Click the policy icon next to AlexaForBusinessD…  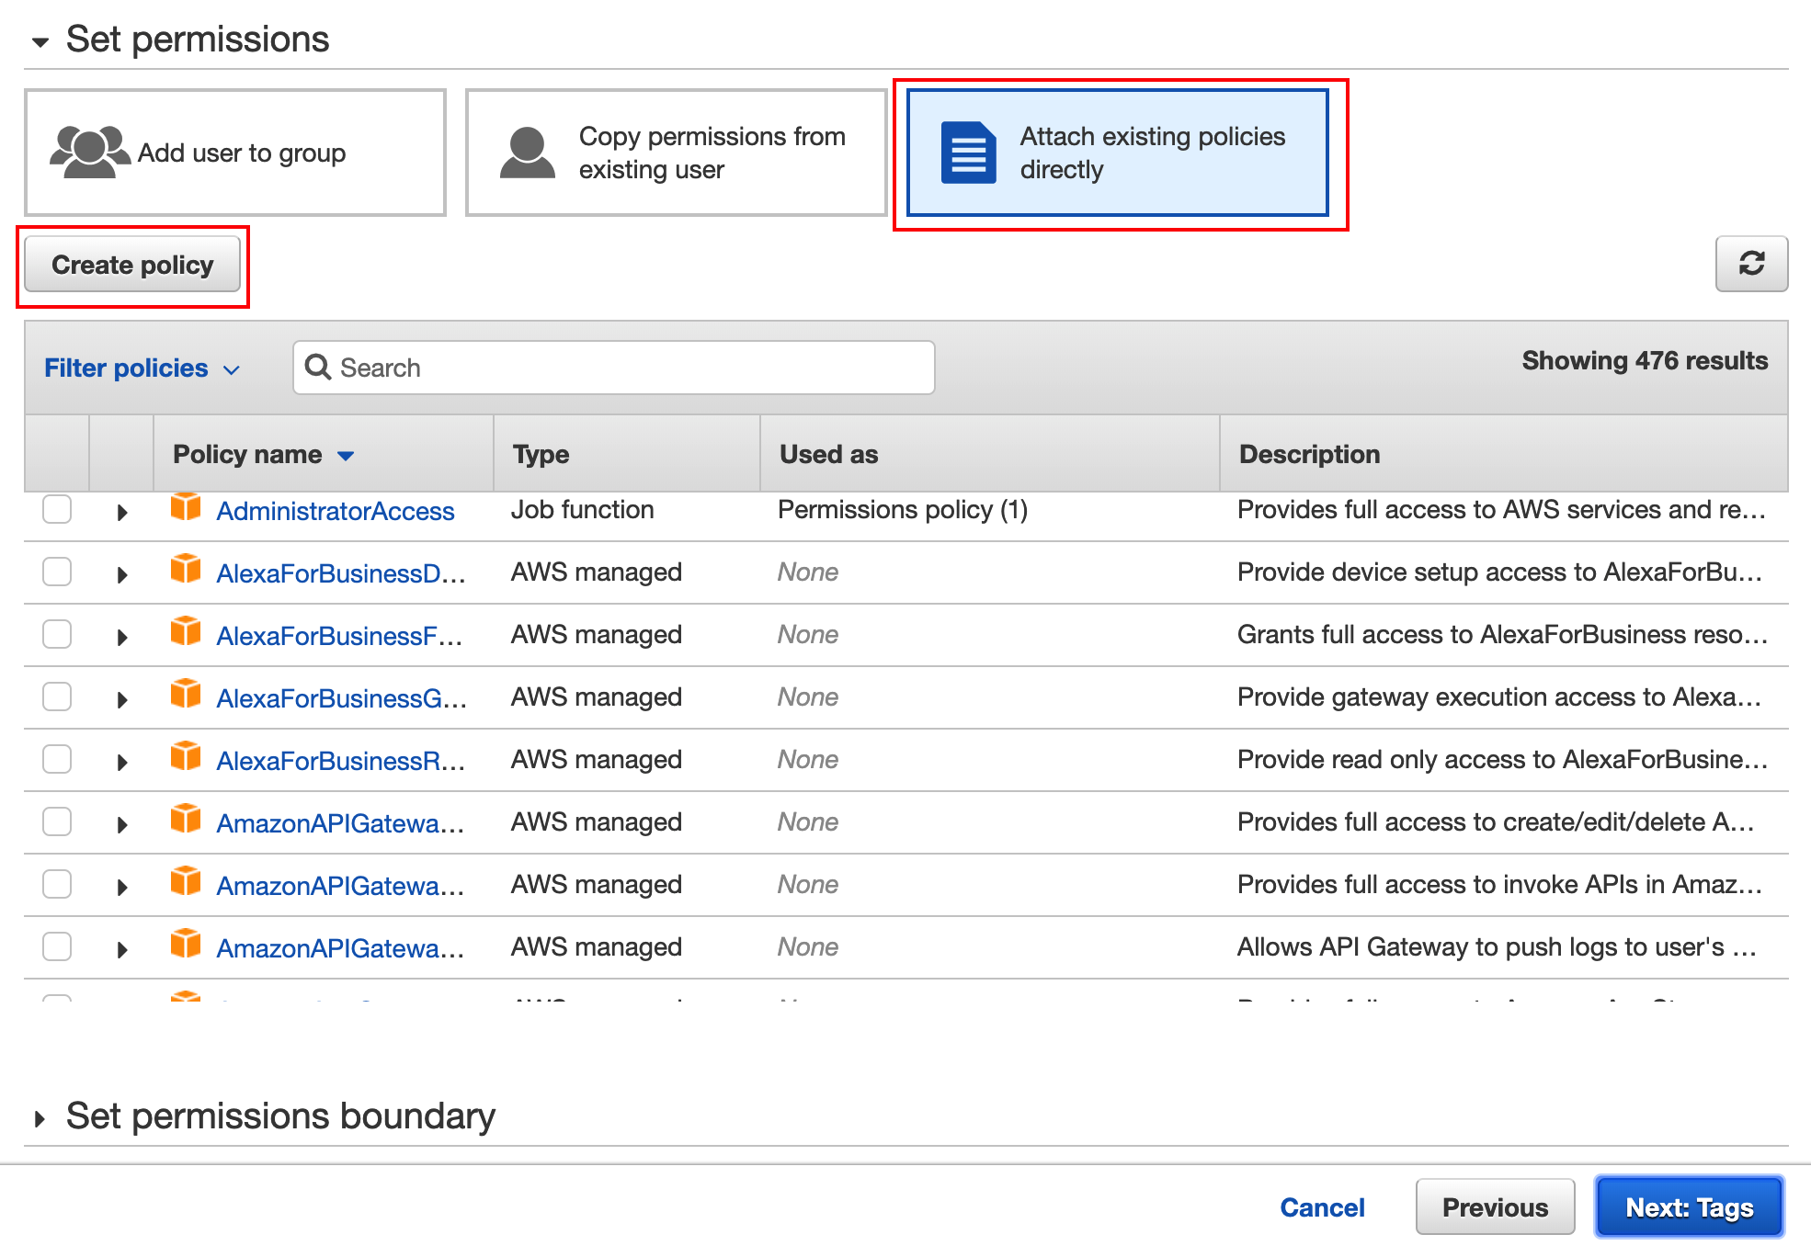point(186,570)
